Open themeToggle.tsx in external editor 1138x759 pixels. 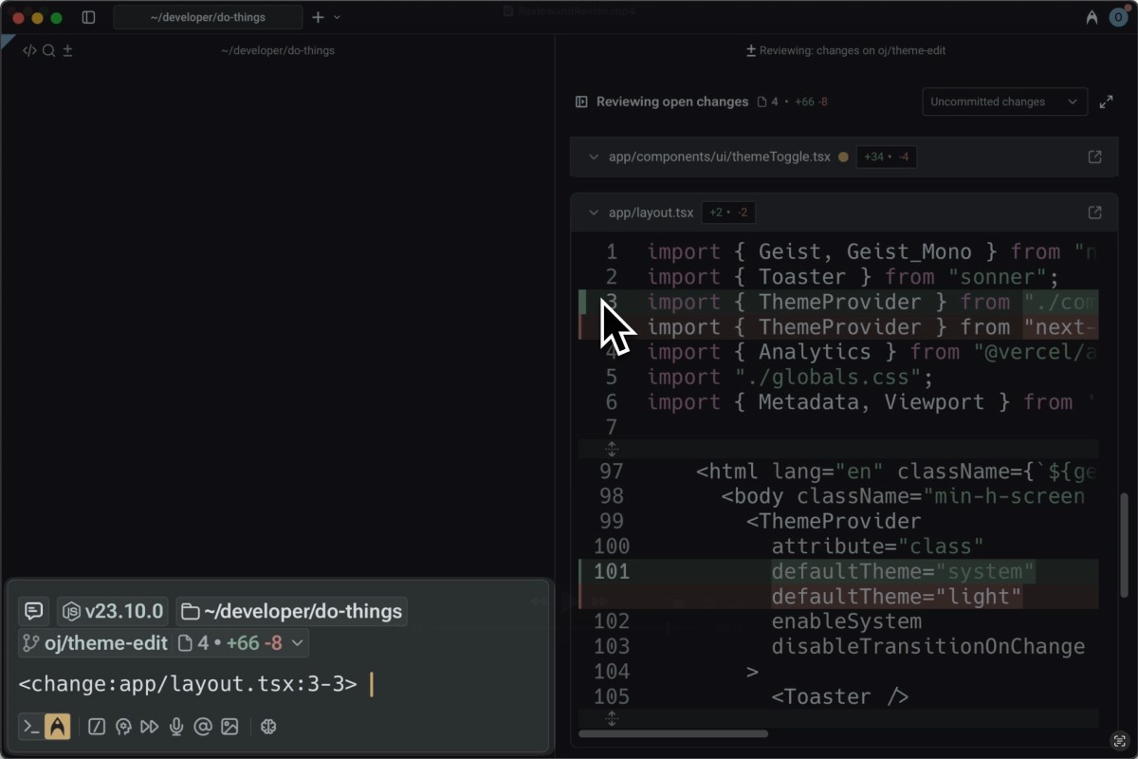(1094, 157)
